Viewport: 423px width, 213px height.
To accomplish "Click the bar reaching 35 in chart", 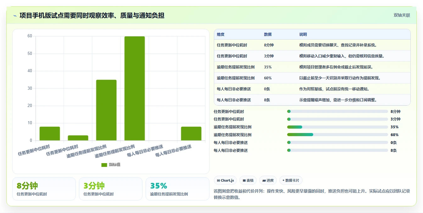I will [106, 110].
